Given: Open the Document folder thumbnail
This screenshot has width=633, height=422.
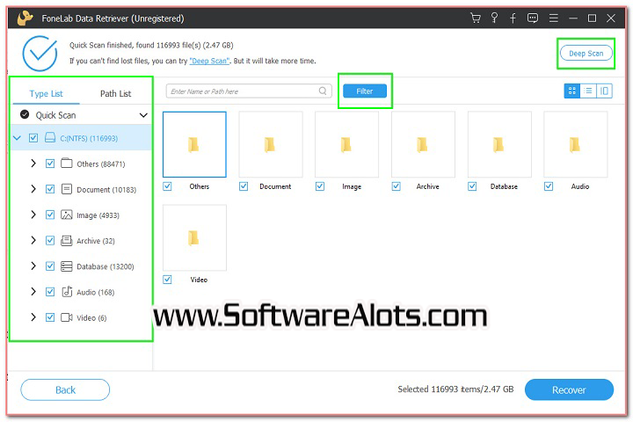Looking at the screenshot, I should pos(271,144).
